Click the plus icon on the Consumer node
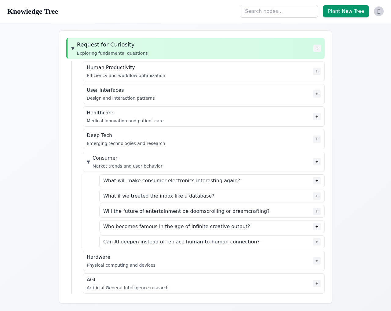 click(316, 161)
